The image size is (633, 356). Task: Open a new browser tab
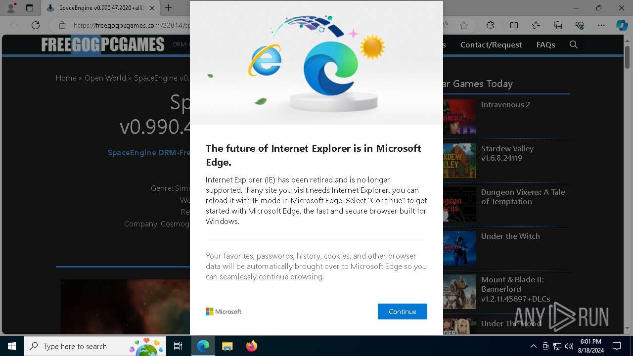tap(169, 8)
